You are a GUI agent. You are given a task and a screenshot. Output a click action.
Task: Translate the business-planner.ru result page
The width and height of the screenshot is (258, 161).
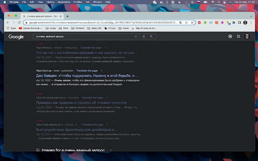pyautogui.click(x=92, y=97)
